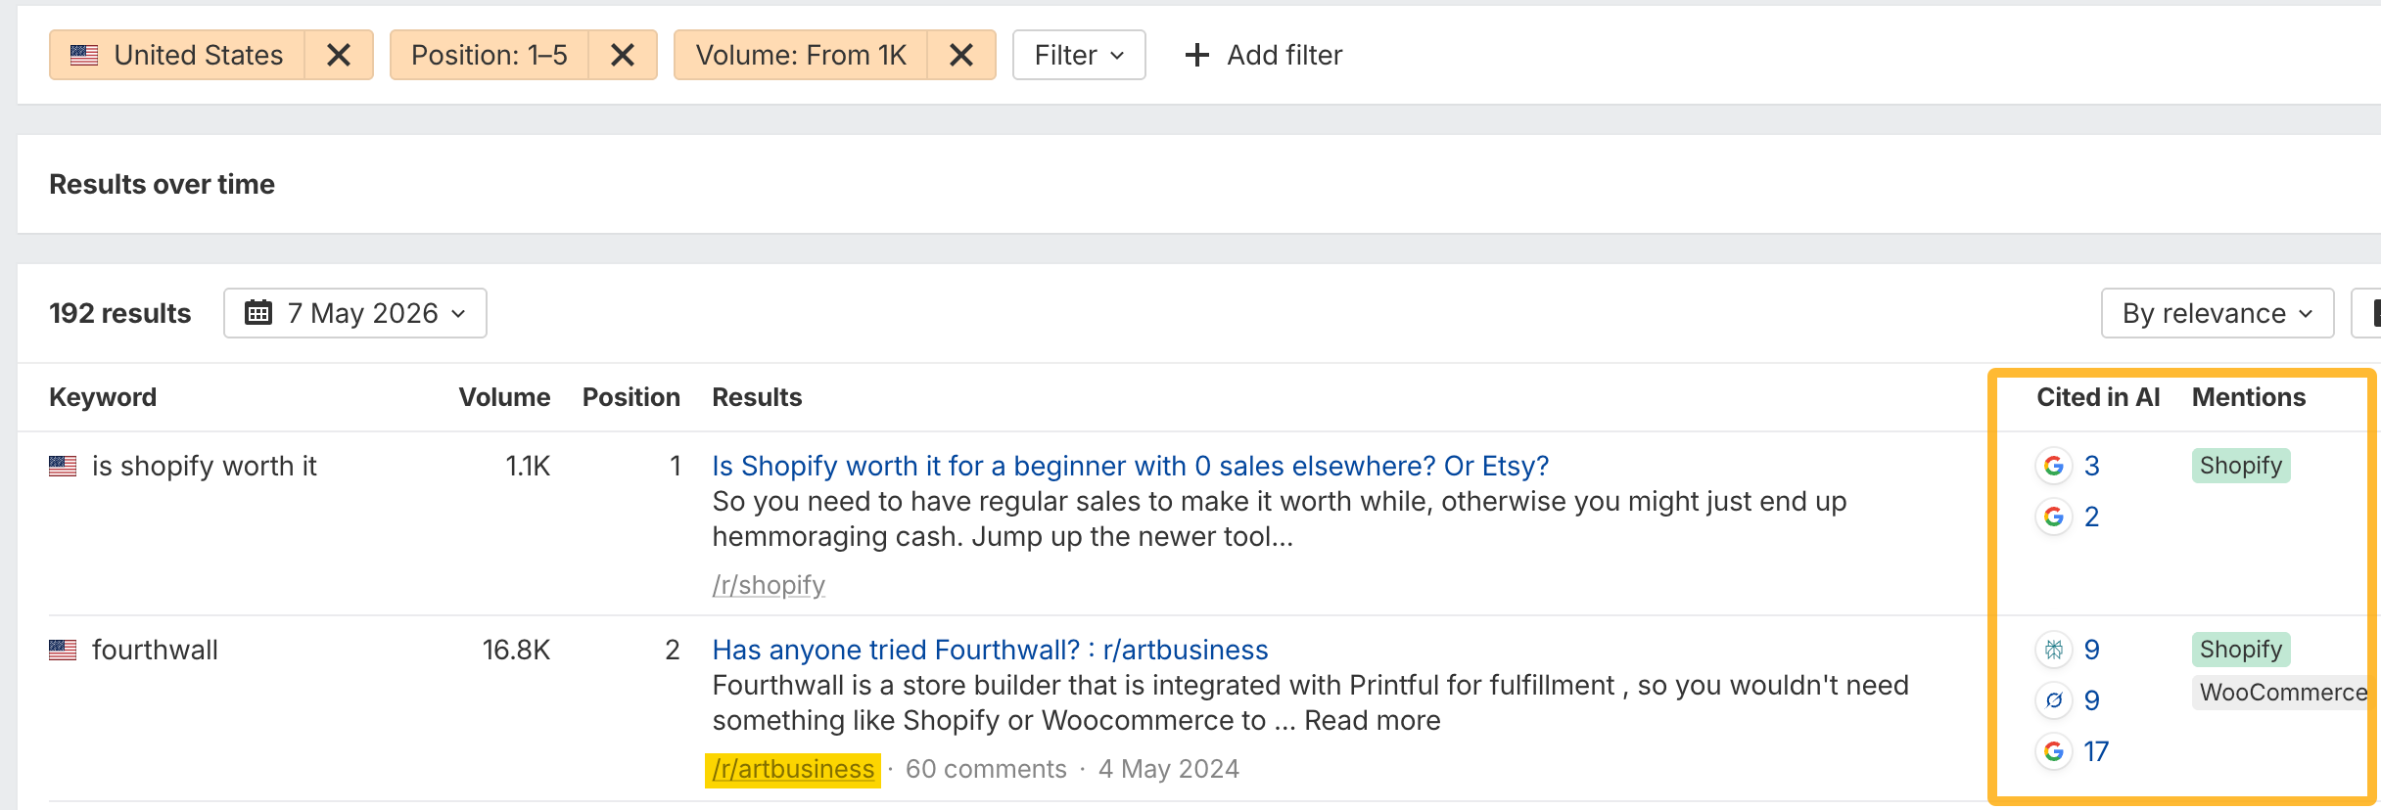Click the Cited in AI column header

[2098, 397]
